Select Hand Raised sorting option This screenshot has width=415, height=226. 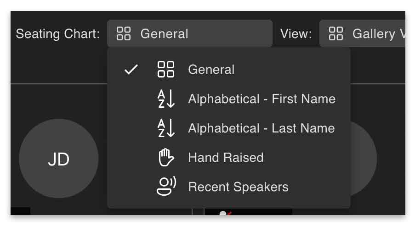[x=229, y=158]
